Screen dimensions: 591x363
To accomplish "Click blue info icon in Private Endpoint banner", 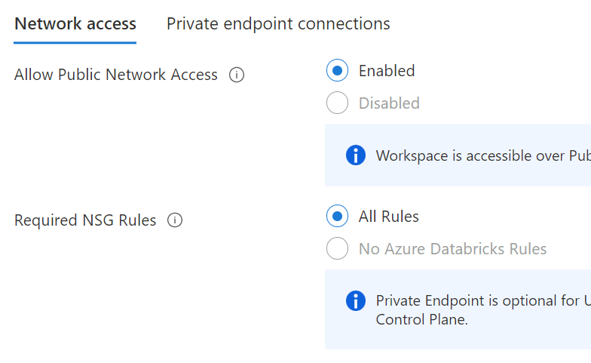I will pos(355,300).
